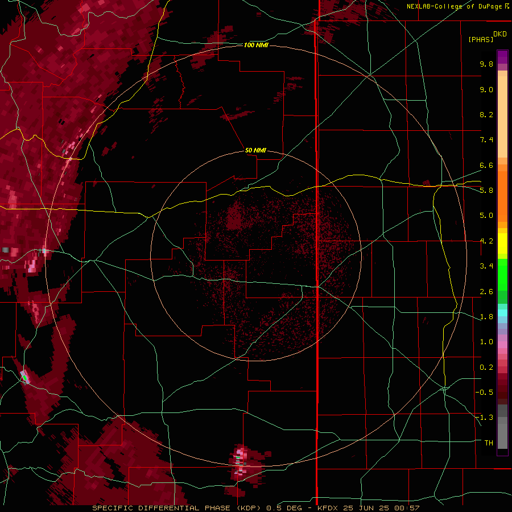Screen dimensions: 512x512
Task: Click the [PHAS] legend heading
Action: tap(481, 39)
